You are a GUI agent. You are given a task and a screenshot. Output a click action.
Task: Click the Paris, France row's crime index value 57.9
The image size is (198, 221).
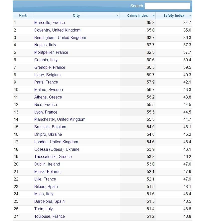tap(150, 82)
